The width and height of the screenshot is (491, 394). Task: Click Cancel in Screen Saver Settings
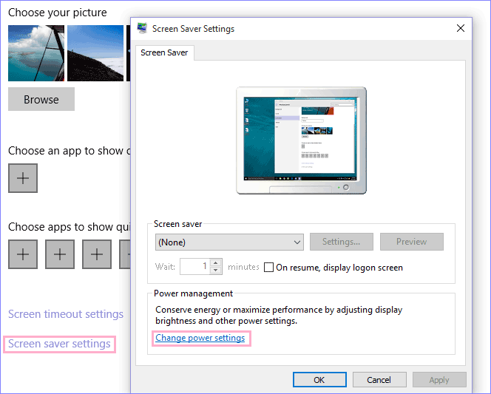click(x=379, y=380)
